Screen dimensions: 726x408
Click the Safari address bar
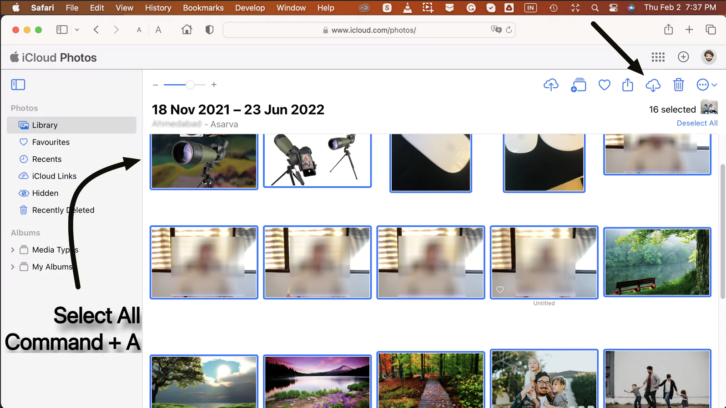(369, 30)
